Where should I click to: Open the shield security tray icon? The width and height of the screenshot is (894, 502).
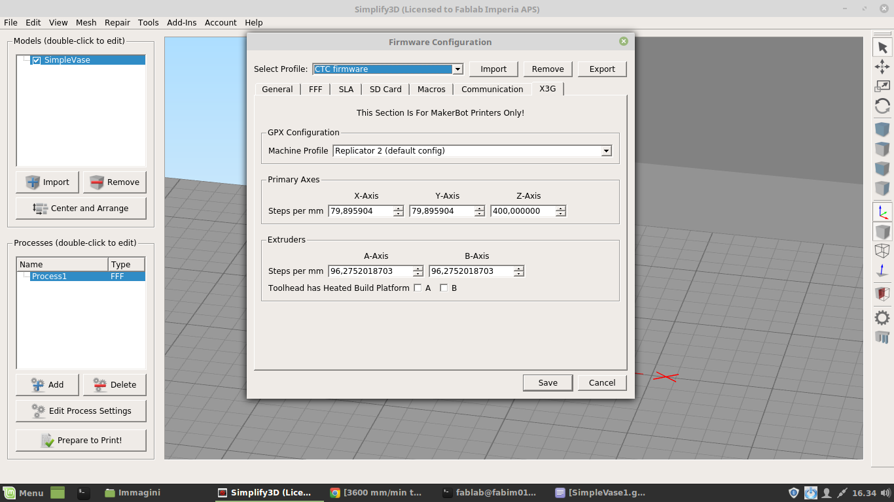coord(794,493)
